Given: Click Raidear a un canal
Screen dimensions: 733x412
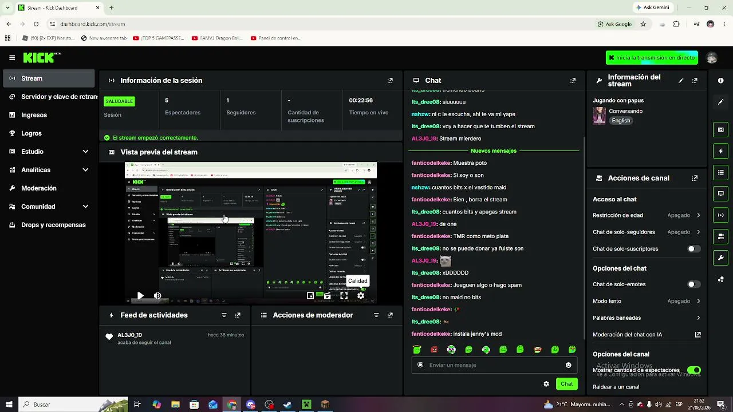Looking at the screenshot, I should (616, 387).
